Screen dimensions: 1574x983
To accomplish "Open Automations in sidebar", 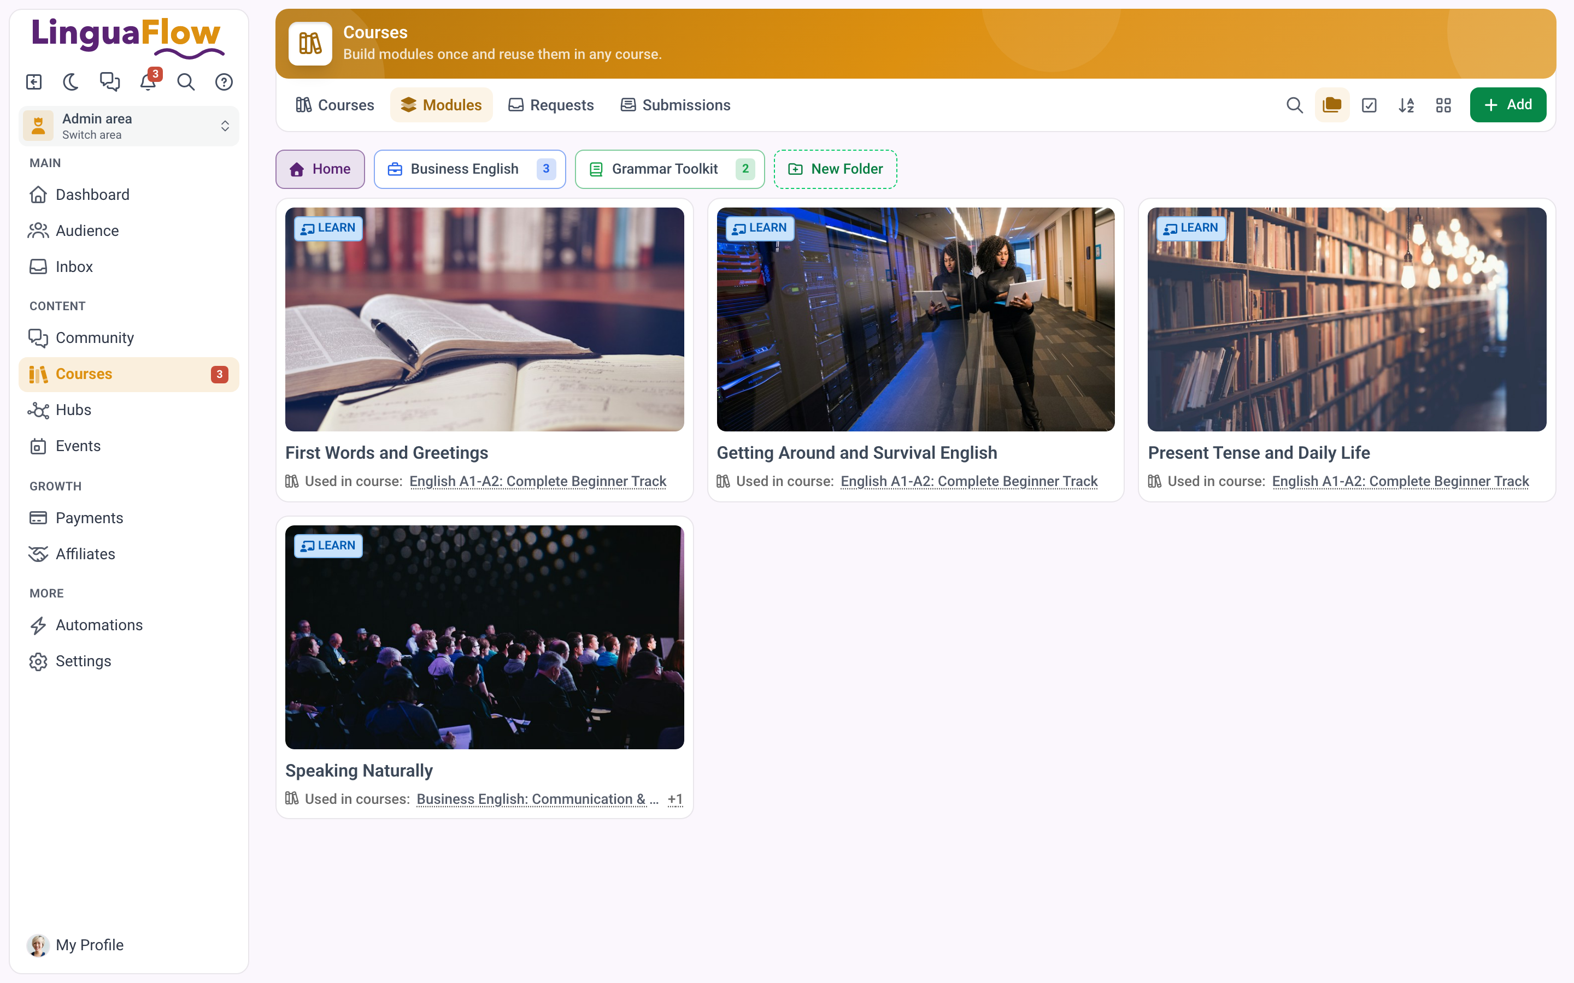I will coord(129,625).
